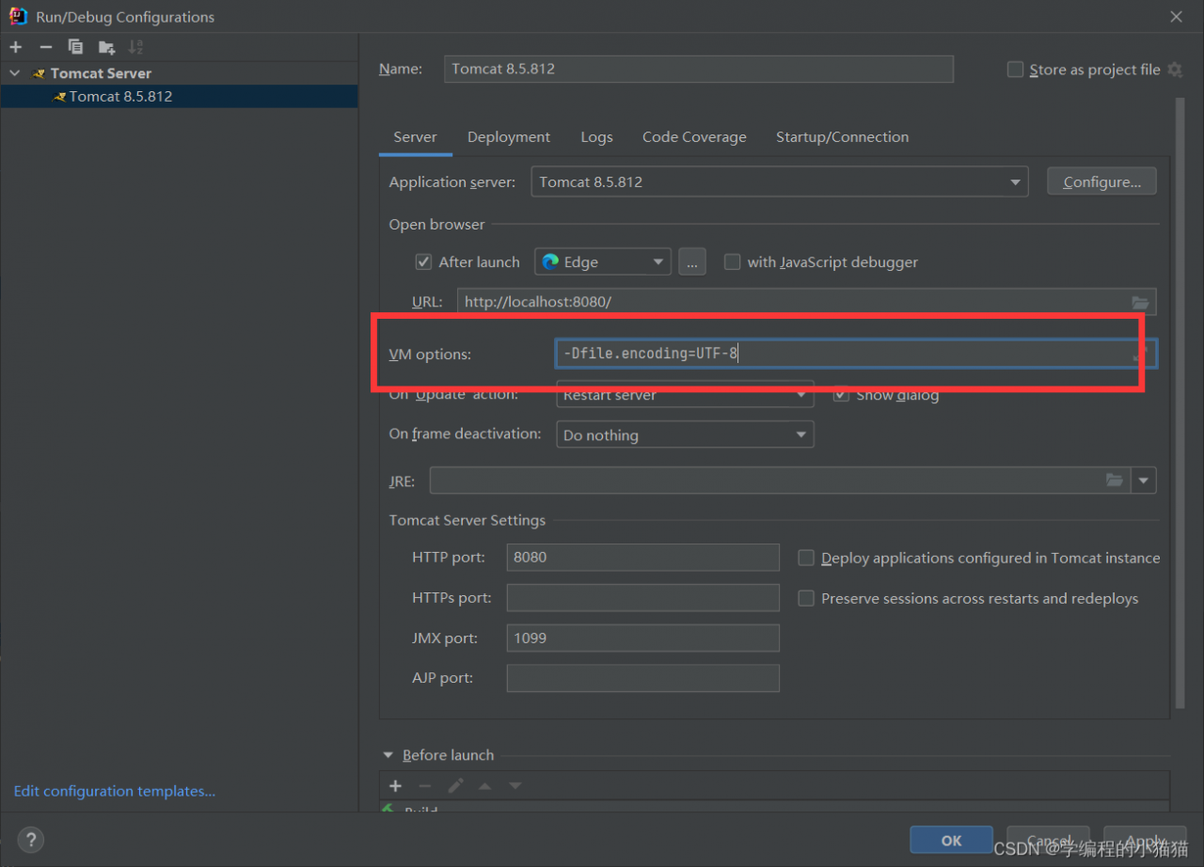Click the JMX port field
1204x867 pixels.
[643, 638]
